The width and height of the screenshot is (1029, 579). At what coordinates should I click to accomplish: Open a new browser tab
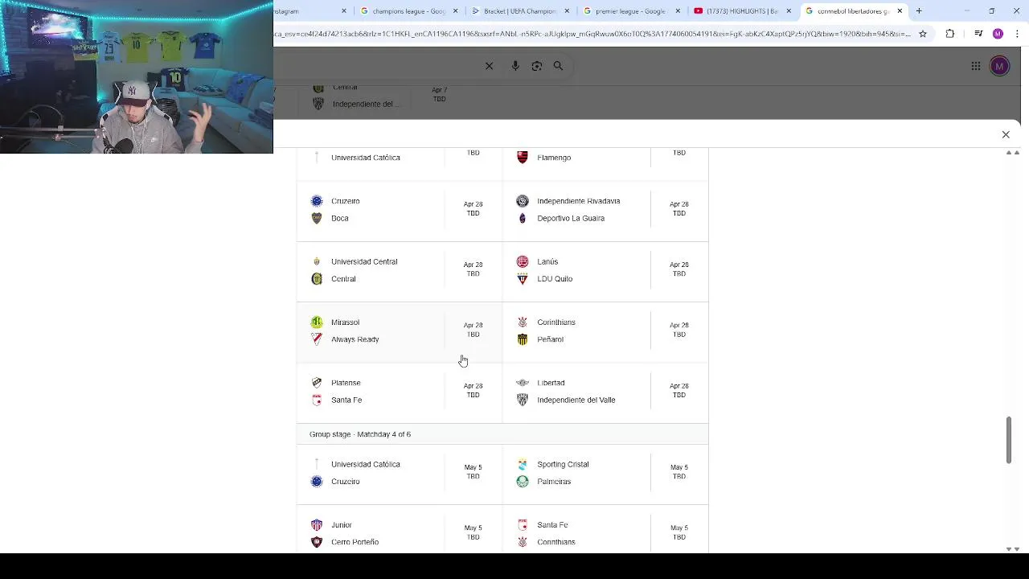[x=919, y=11]
